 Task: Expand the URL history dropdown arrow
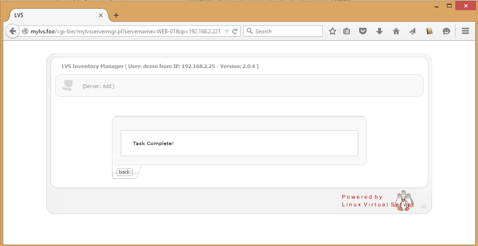[227, 32]
